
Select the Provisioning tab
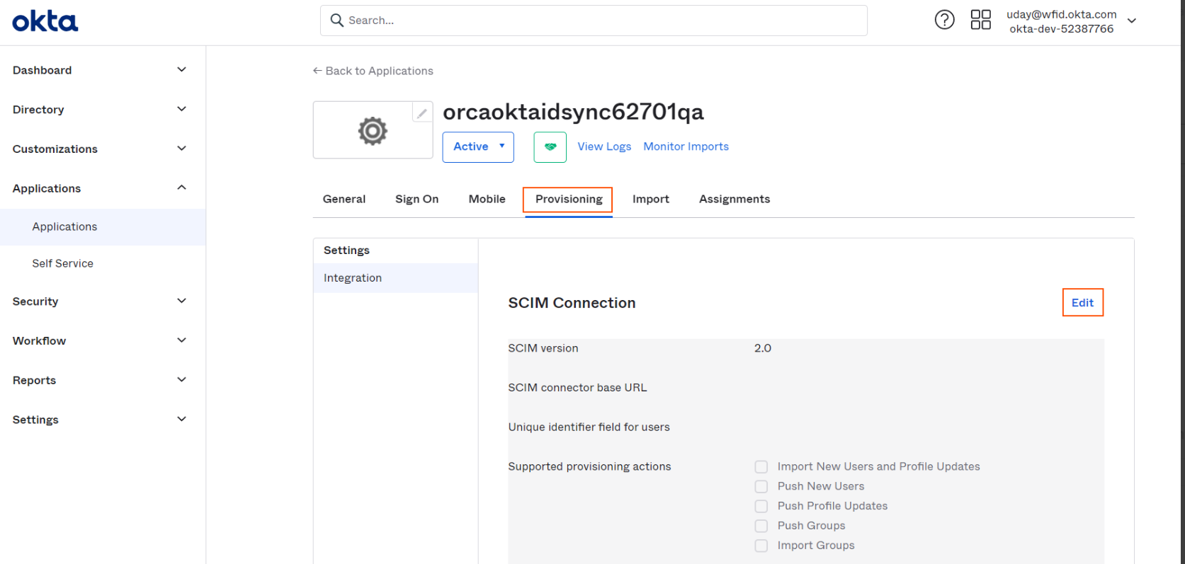[569, 200]
